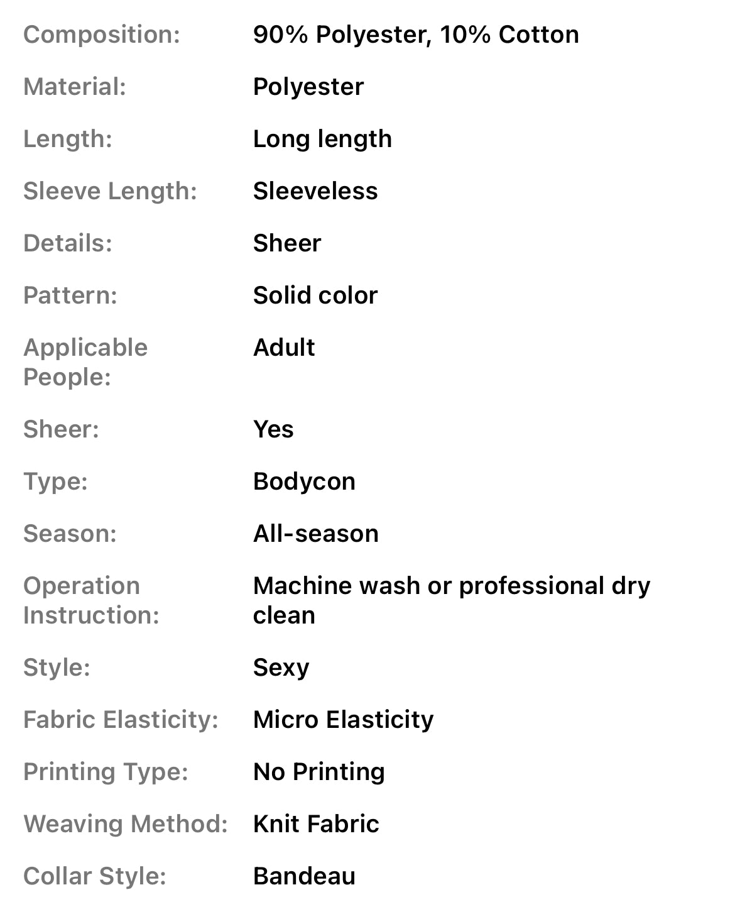Select the 'Machine wash or professional dry clean' text
The image size is (735, 902).
(451, 600)
